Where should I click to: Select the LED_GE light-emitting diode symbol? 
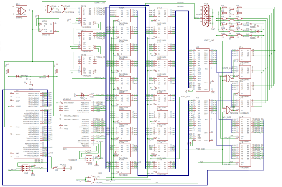coord(82,95)
